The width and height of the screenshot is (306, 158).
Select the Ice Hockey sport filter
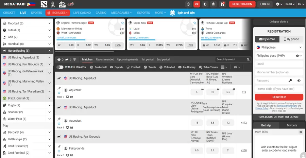(x=187, y=67)
